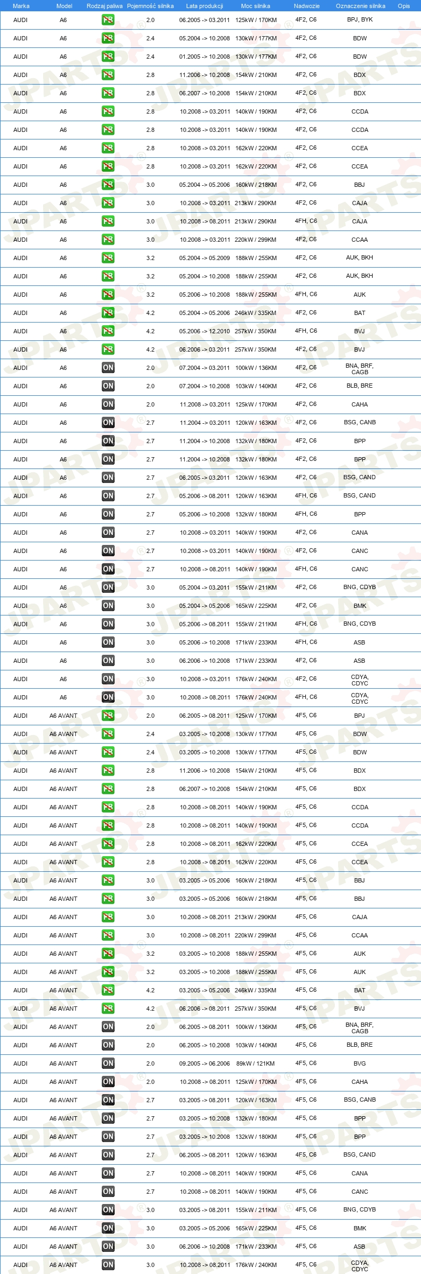This screenshot has width=421, height=1274.
Task: Click petrol icon in A6 AVANT BDX 11.2006 row
Action: 108,771
